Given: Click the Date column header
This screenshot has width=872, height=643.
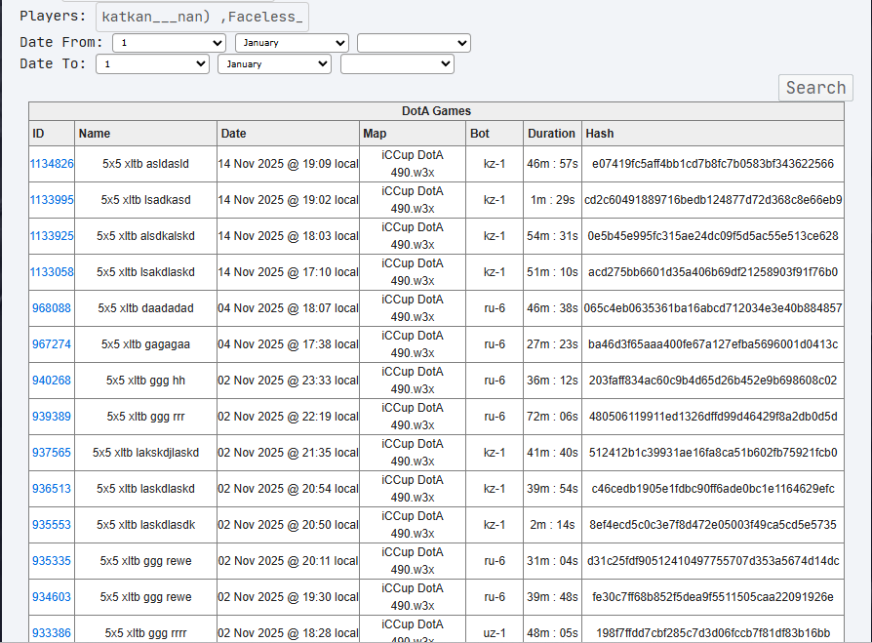Looking at the screenshot, I should [x=288, y=134].
